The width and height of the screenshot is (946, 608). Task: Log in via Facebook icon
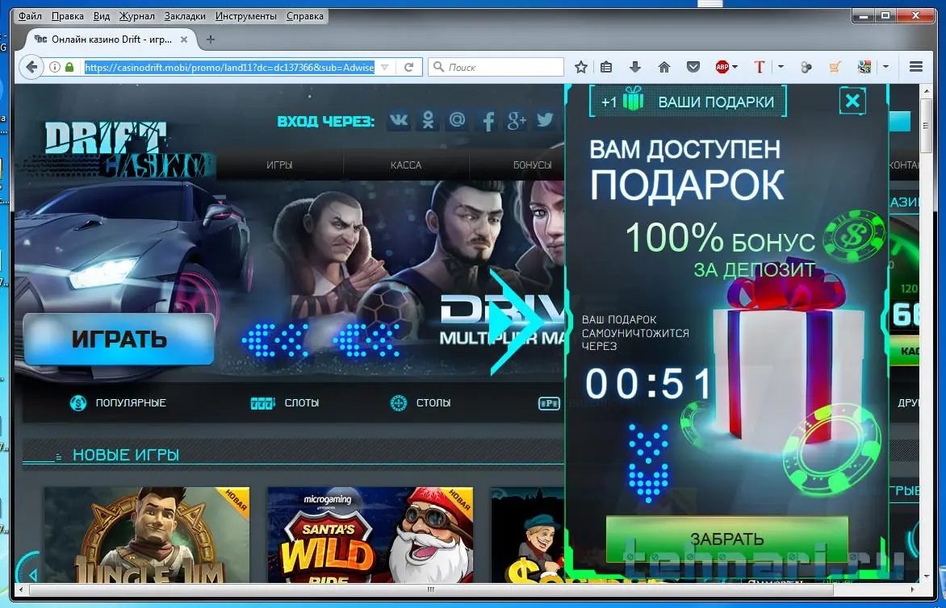tap(488, 121)
